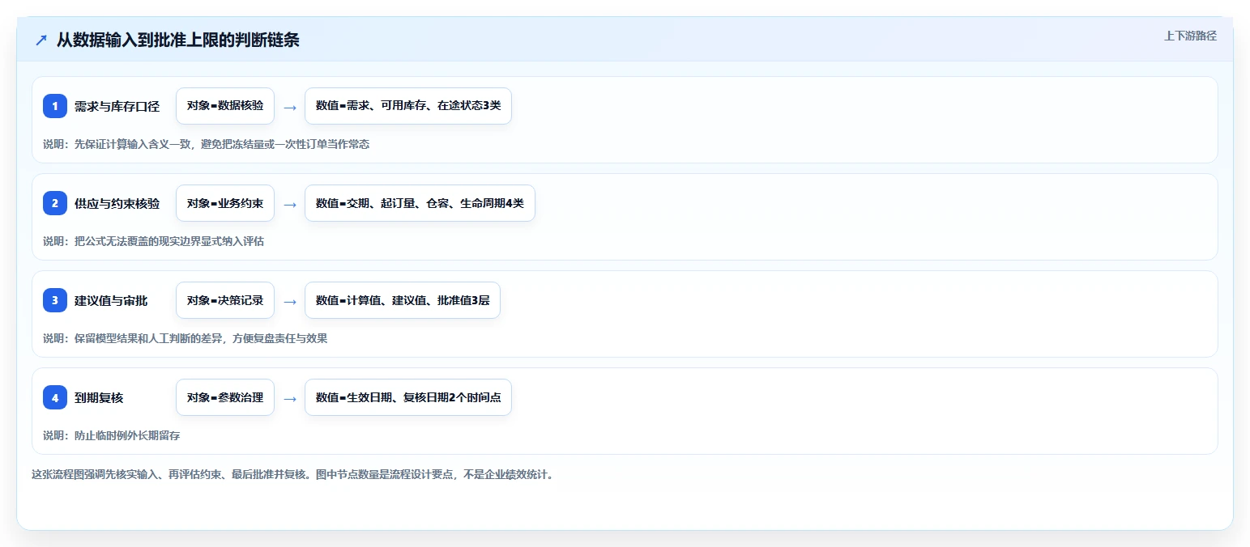Screen dimensions: 1250x547
Task: Click the arrow after 对象=决策记录
Action: click(x=289, y=301)
